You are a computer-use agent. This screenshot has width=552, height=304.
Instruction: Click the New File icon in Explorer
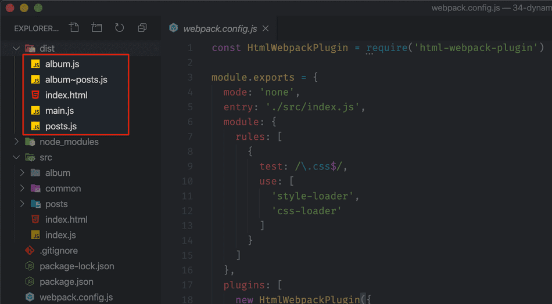click(74, 28)
